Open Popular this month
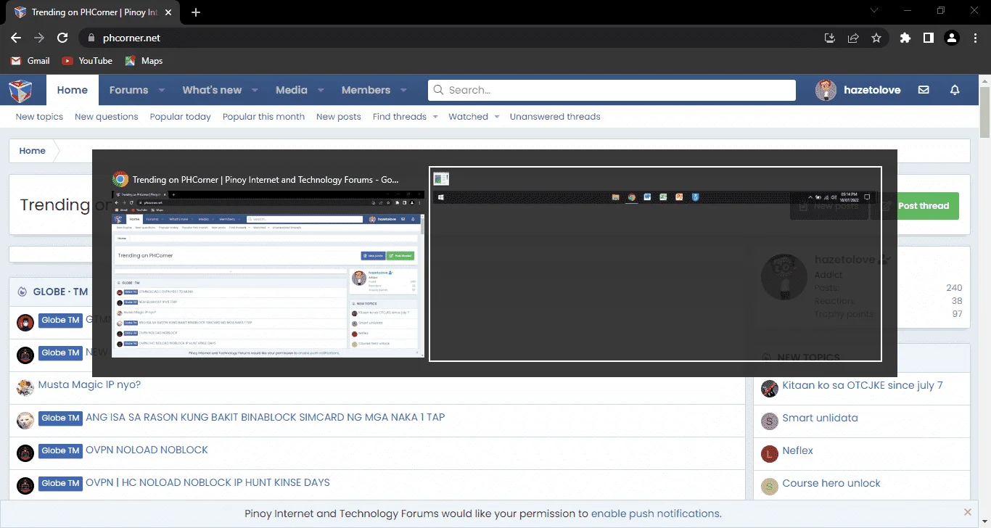The image size is (991, 528). point(263,116)
